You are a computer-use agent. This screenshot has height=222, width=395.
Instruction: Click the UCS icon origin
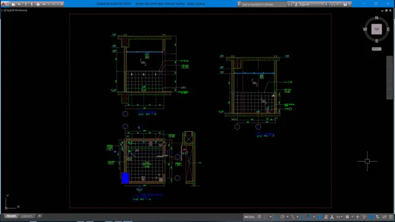[x=6, y=208]
